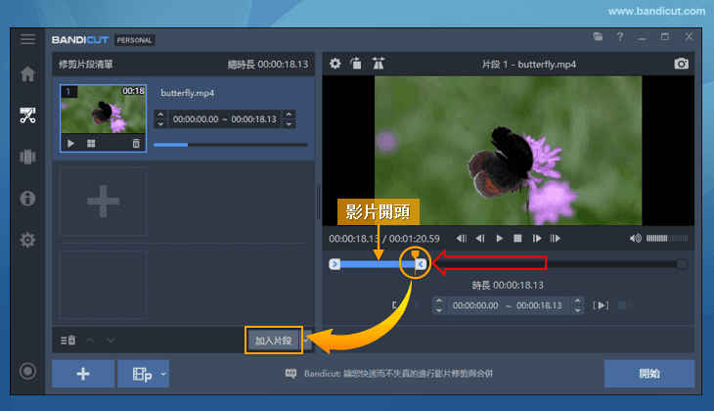The image size is (714, 411).
Task: Open settings gear in left sidebar
Action: click(27, 240)
